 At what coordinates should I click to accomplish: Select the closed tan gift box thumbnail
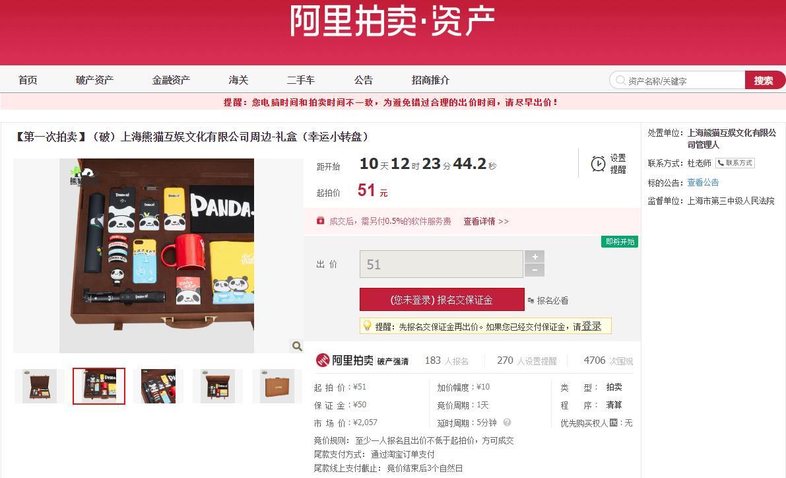pos(277,386)
